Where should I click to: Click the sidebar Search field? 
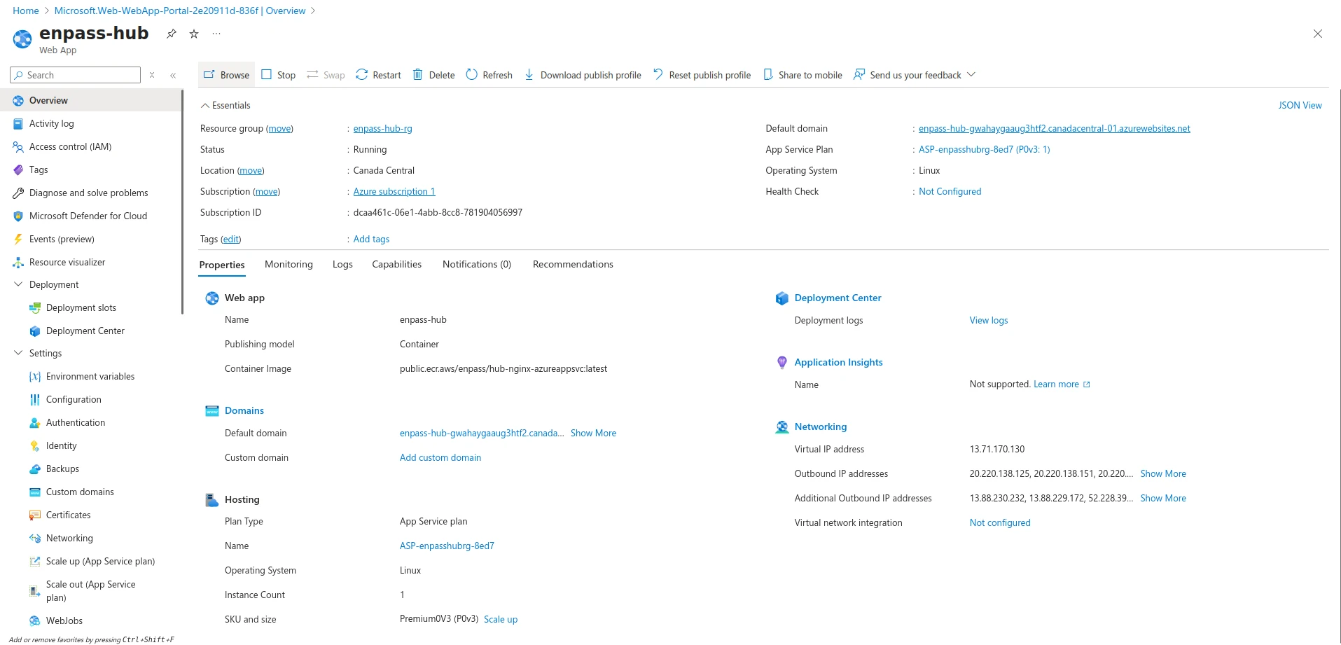coord(76,75)
